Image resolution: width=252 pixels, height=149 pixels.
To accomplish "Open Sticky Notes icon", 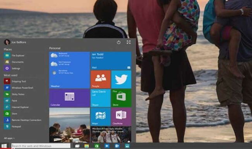I will (7, 94).
